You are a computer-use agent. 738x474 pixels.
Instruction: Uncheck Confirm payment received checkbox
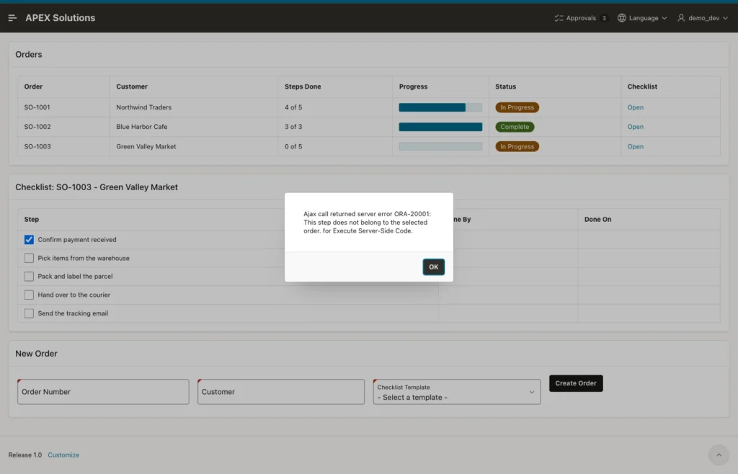[29, 239]
